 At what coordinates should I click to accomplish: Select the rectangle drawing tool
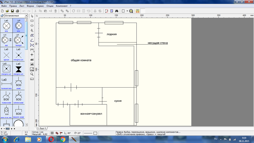tap(32, 21)
